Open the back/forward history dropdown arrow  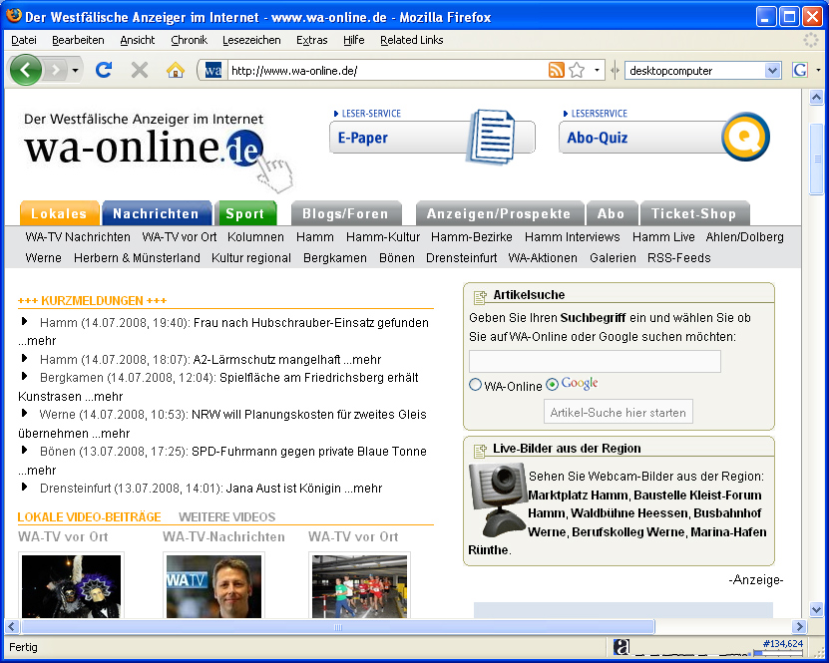point(75,70)
